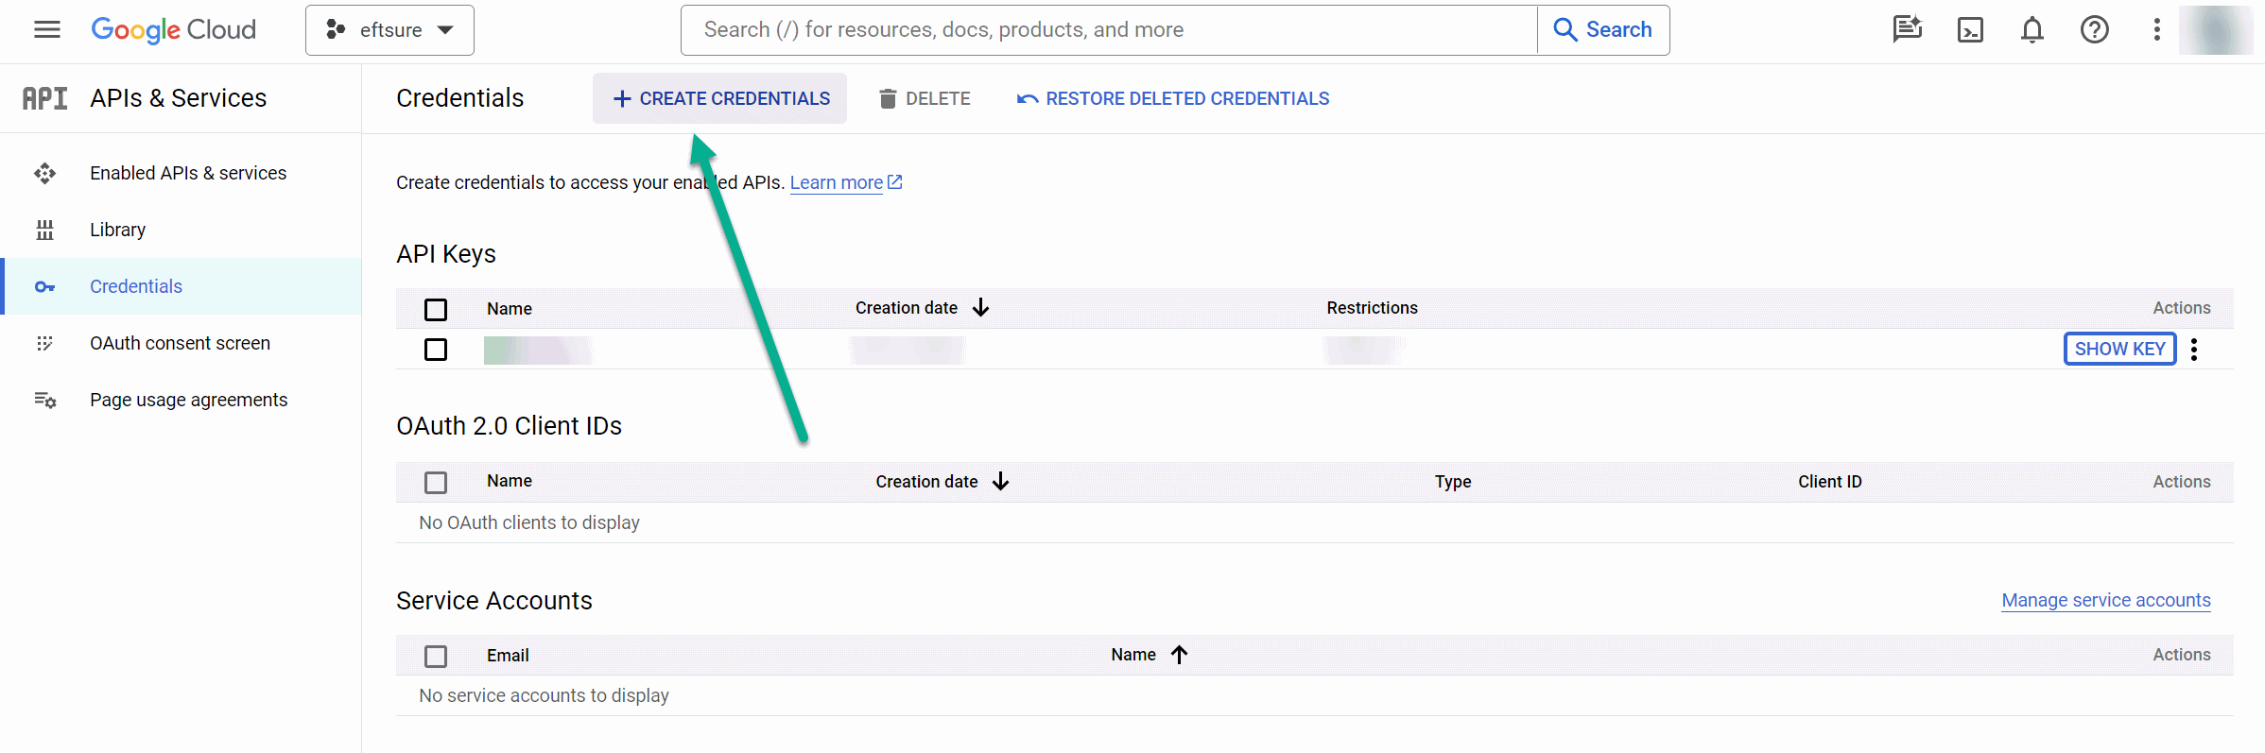Open the top bar three-dot settings menu
This screenshot has height=753, width=2265.
point(2157,30)
